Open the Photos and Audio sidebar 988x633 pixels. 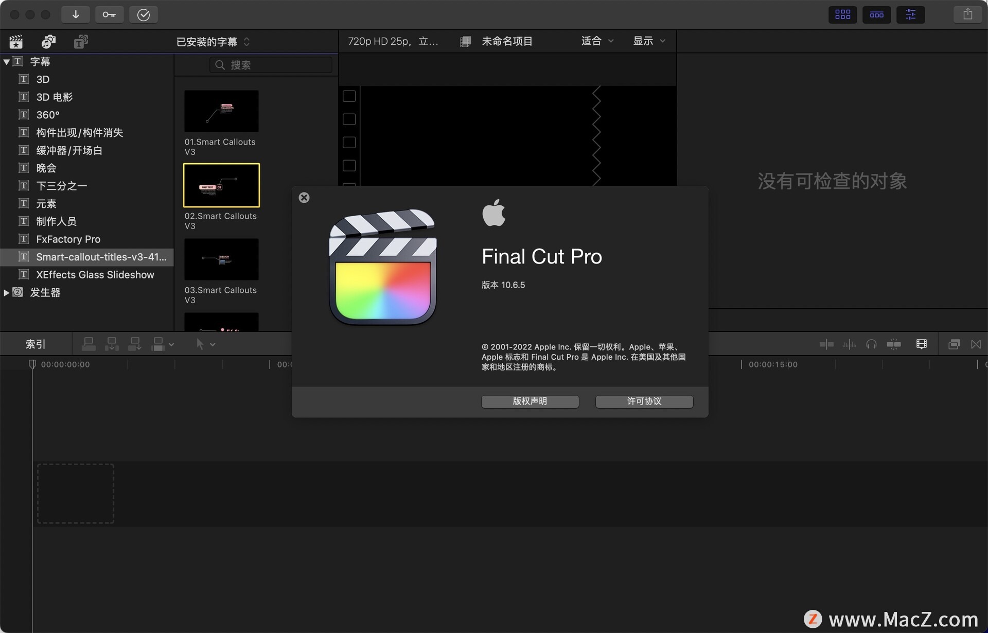(48, 42)
